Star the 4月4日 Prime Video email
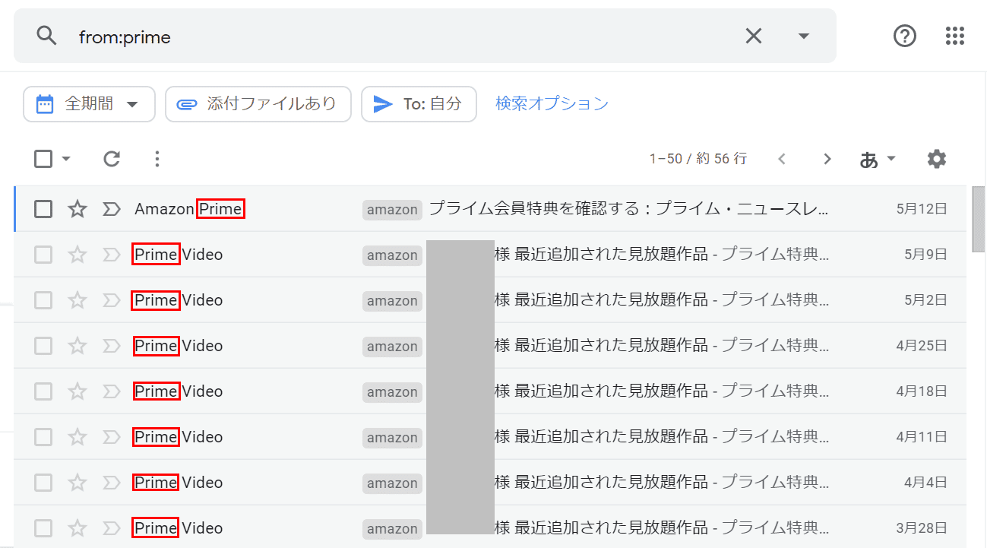Screen dimensions: 987x548 click(78, 483)
